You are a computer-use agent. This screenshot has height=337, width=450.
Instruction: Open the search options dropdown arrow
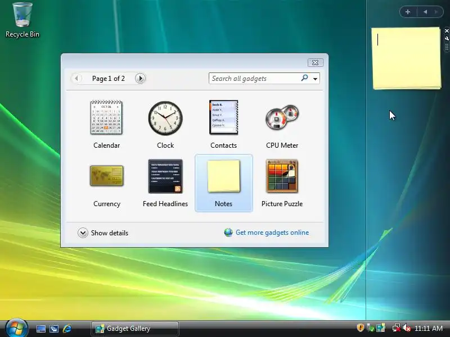point(315,79)
